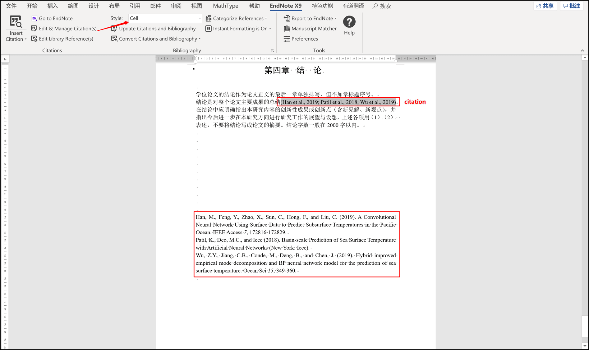Switch to the 设计 tab

94,6
